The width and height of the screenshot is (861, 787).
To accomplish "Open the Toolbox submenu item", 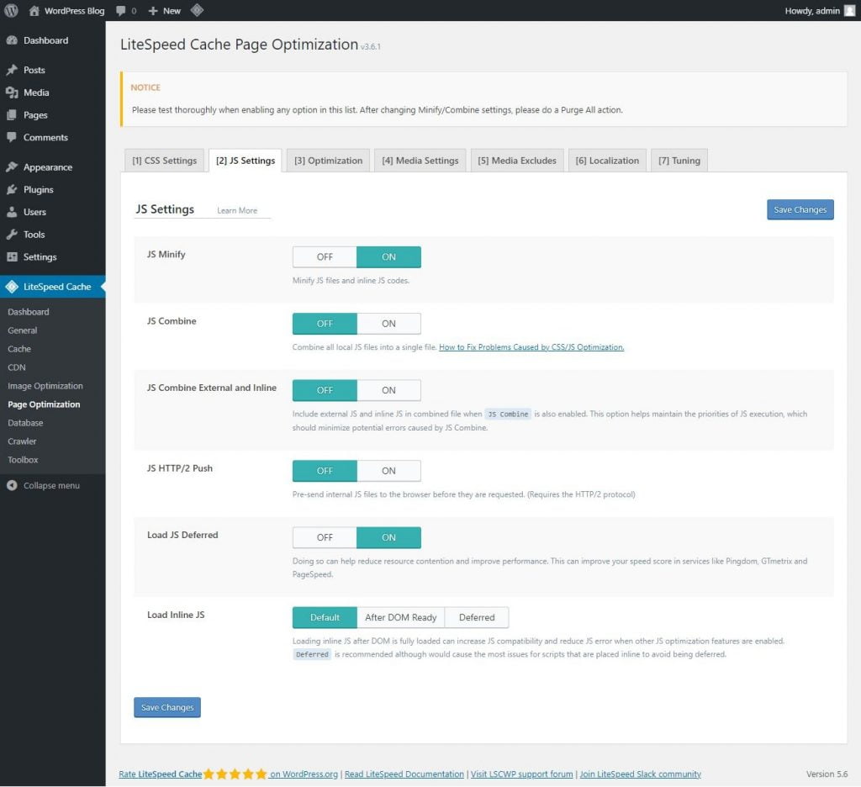I will (23, 460).
